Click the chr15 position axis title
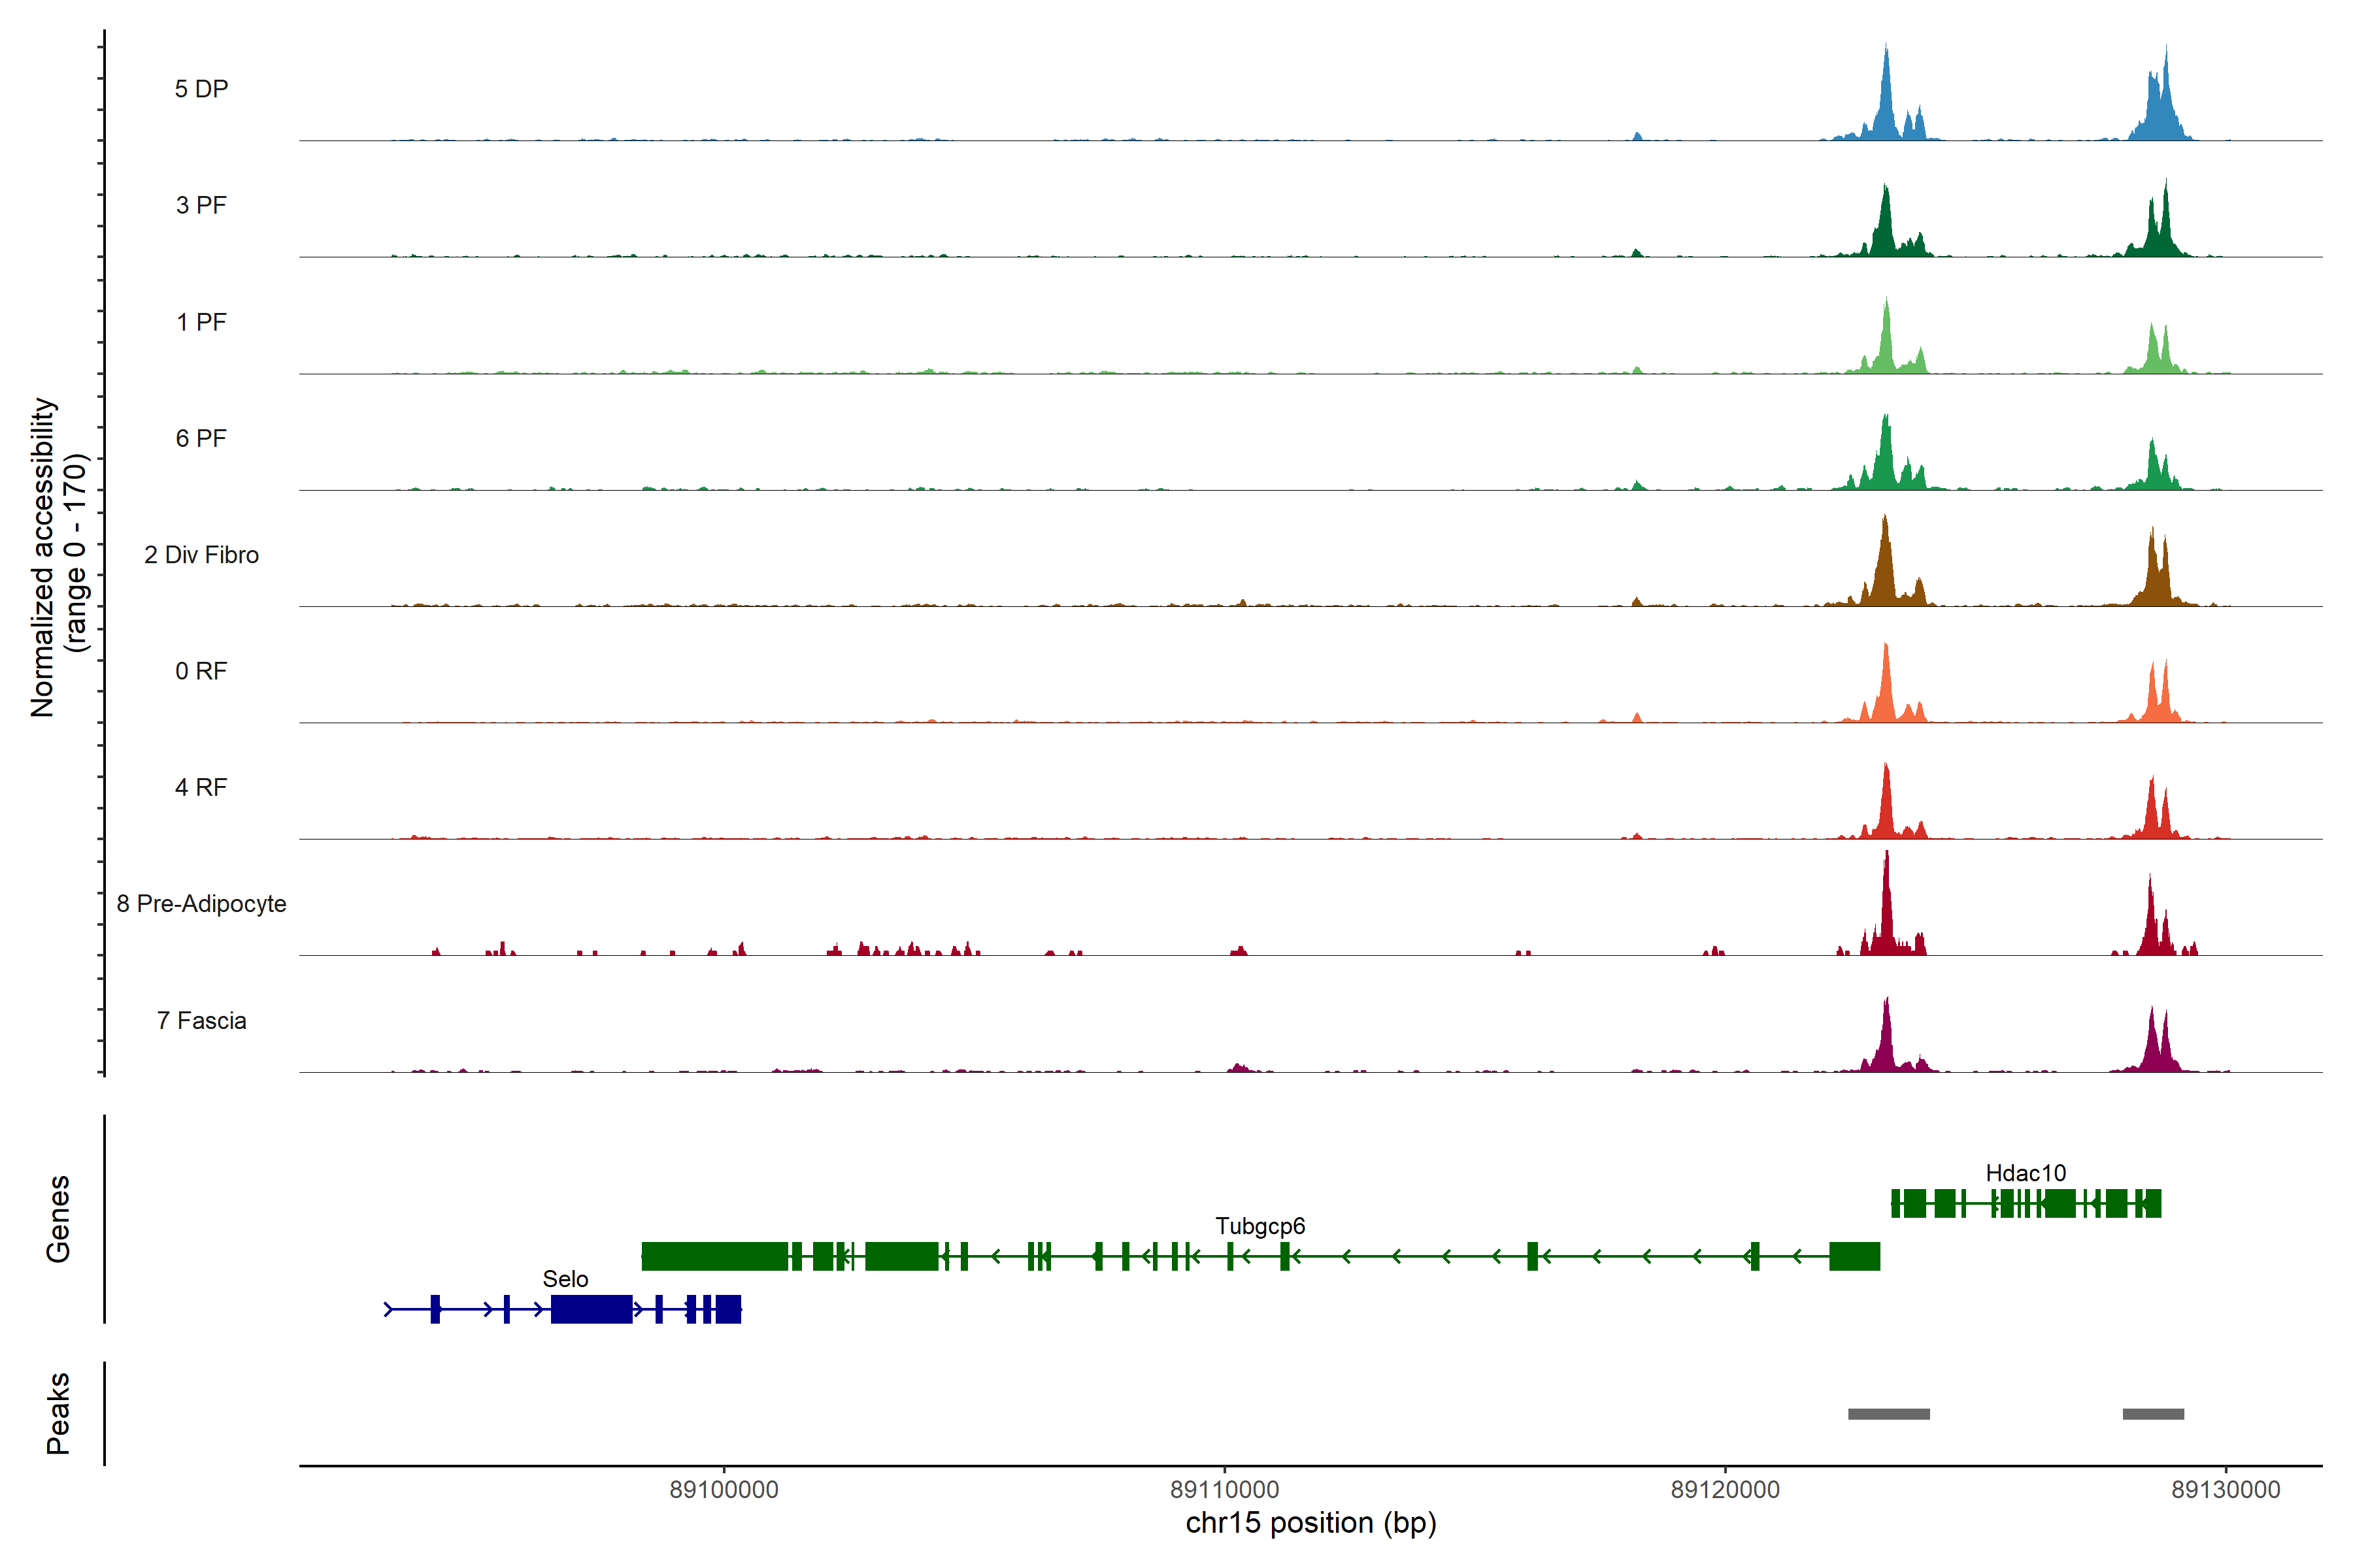This screenshot has width=2353, height=1568. pos(1310,1523)
